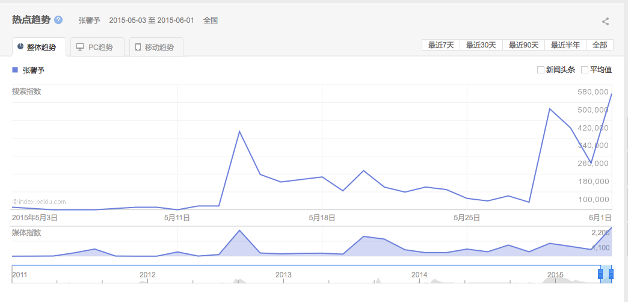The height and width of the screenshot is (302, 628).
Task: Click the phone icon on 移动趋势 tab
Action: (x=138, y=47)
